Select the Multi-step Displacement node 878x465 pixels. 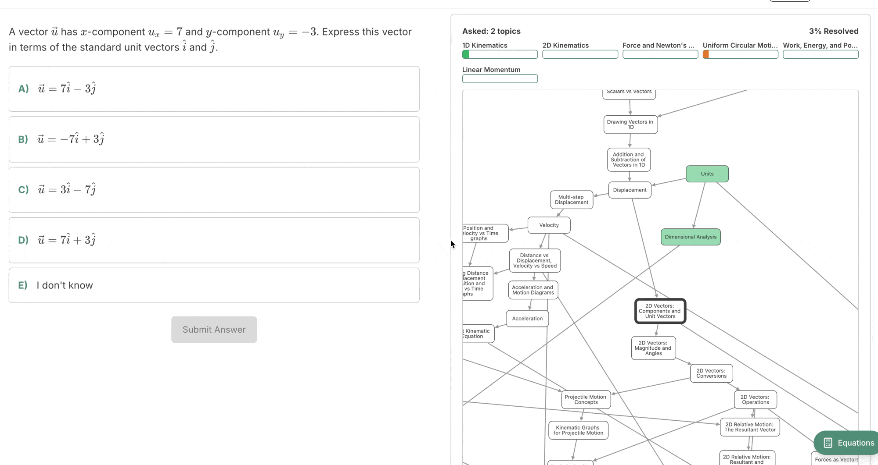(572, 200)
